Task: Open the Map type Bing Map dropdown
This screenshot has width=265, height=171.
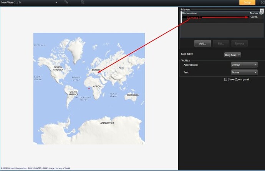Action: 232,55
